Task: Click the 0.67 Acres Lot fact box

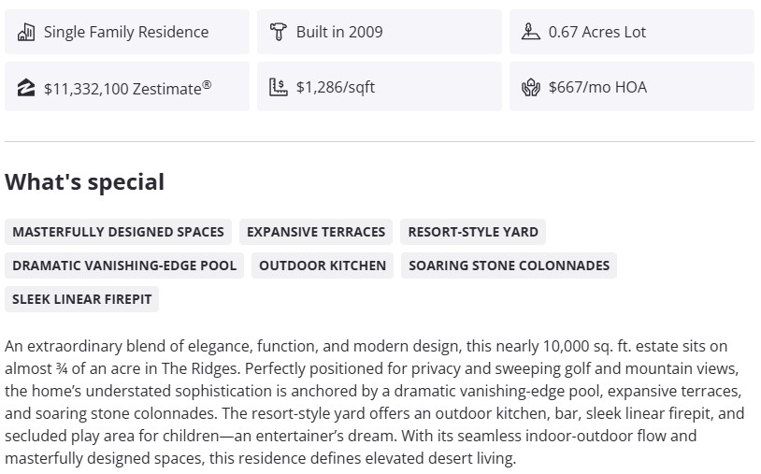Action: point(631,32)
